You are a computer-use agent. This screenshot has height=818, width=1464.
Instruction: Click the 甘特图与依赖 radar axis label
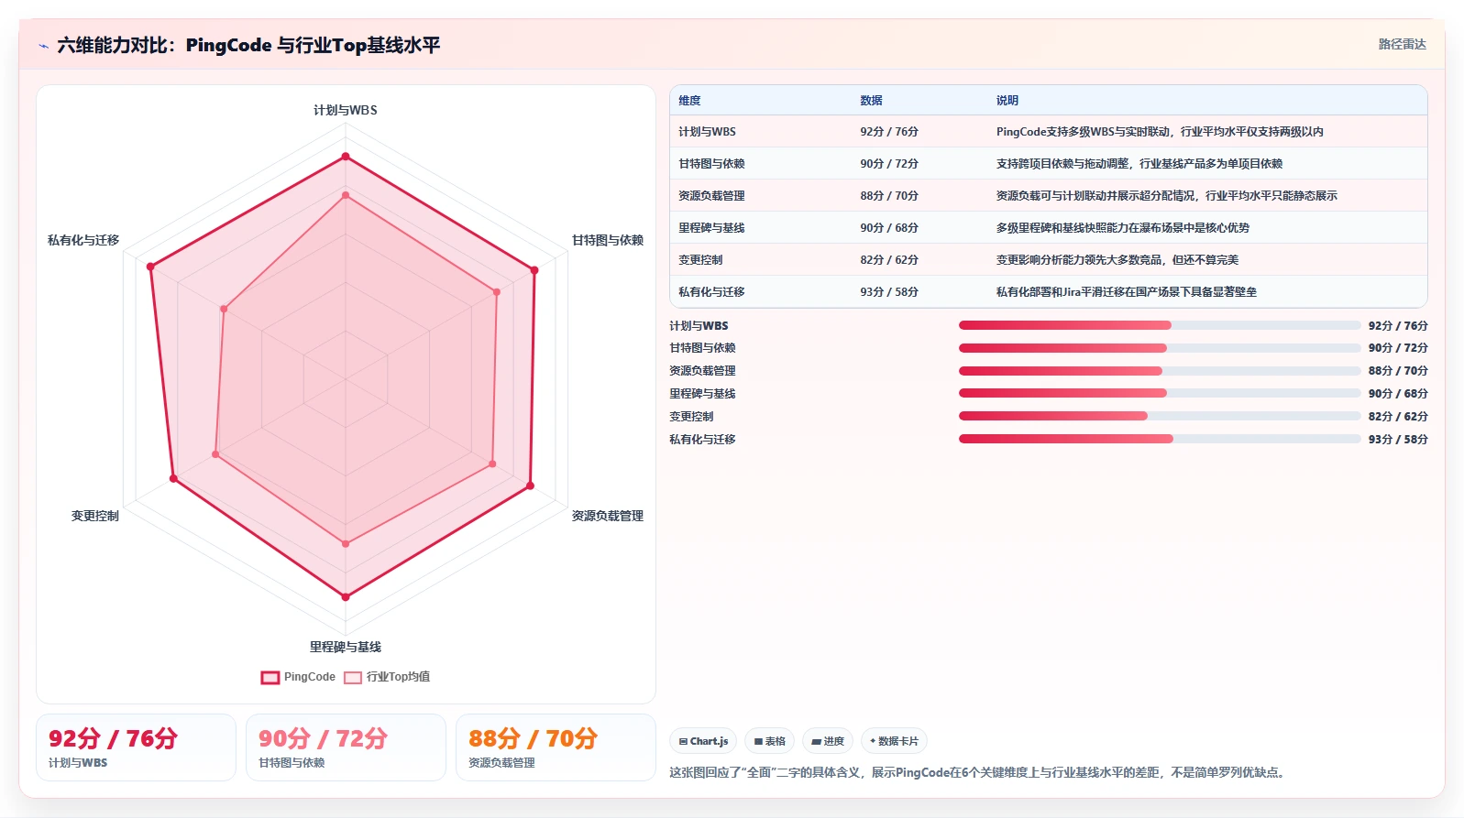point(608,240)
